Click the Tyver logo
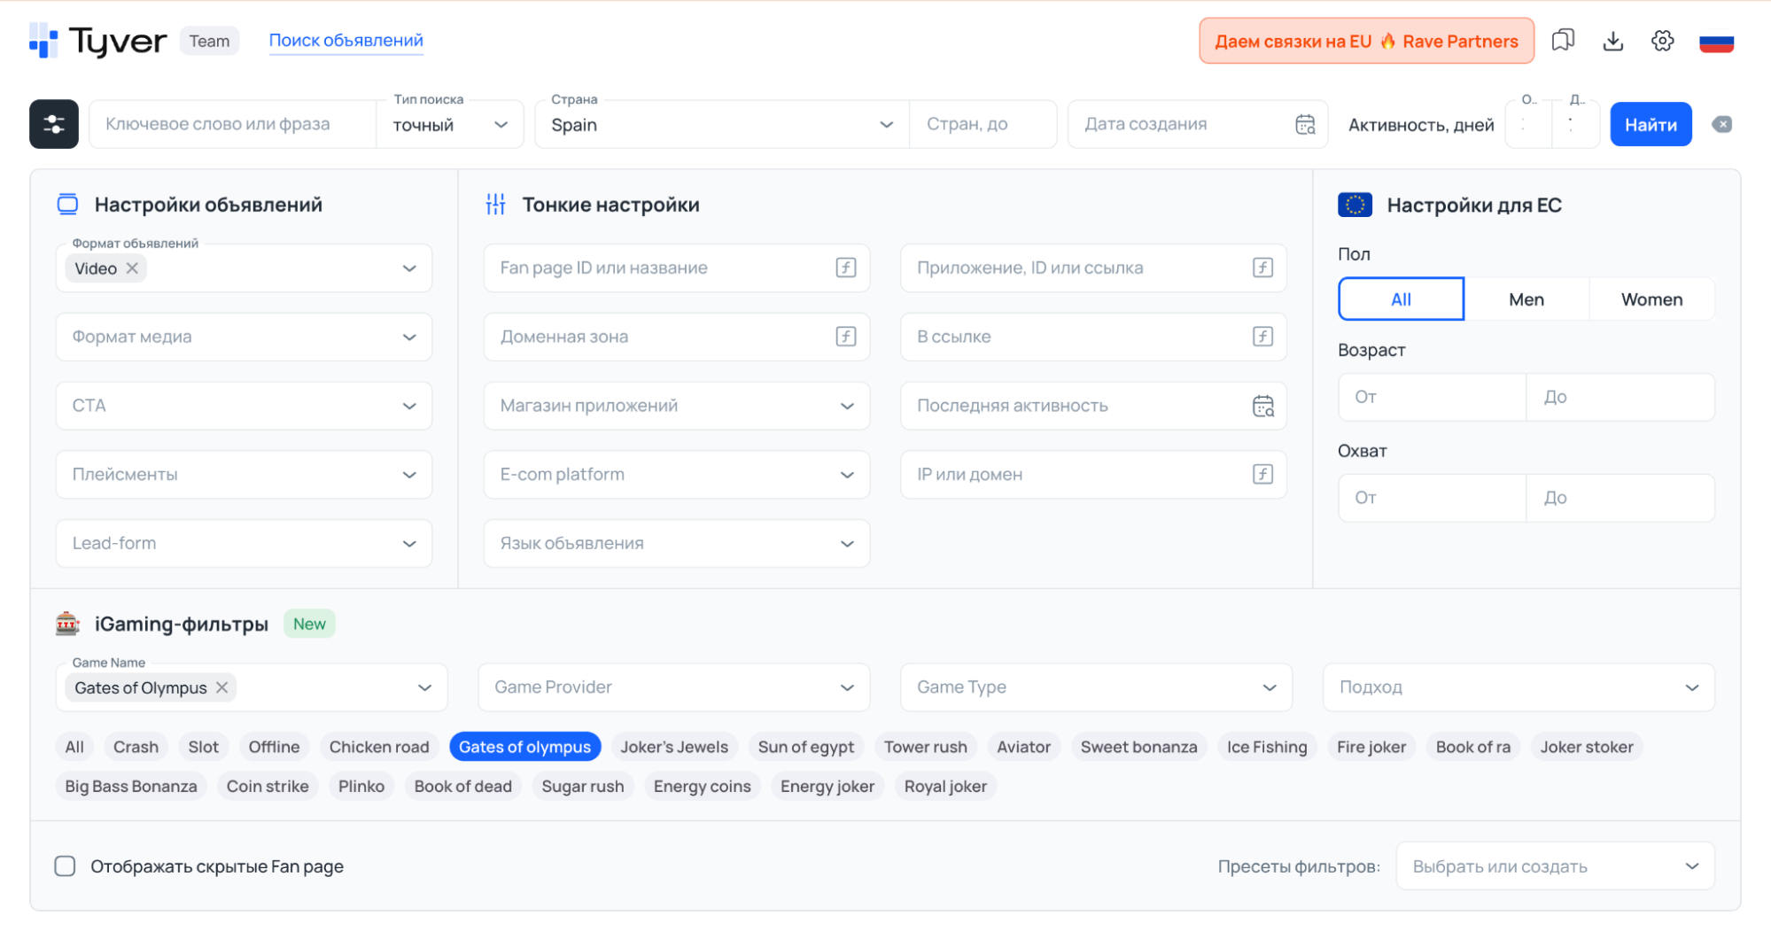The width and height of the screenshot is (1771, 931). pos(97,41)
